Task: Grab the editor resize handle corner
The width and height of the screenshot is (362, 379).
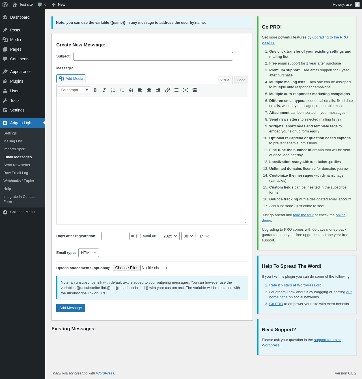Action: point(245,222)
